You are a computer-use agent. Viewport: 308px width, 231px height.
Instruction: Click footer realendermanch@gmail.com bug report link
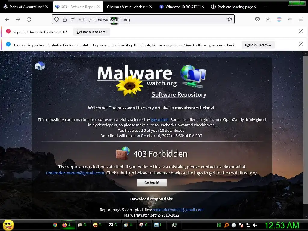click(x=178, y=210)
